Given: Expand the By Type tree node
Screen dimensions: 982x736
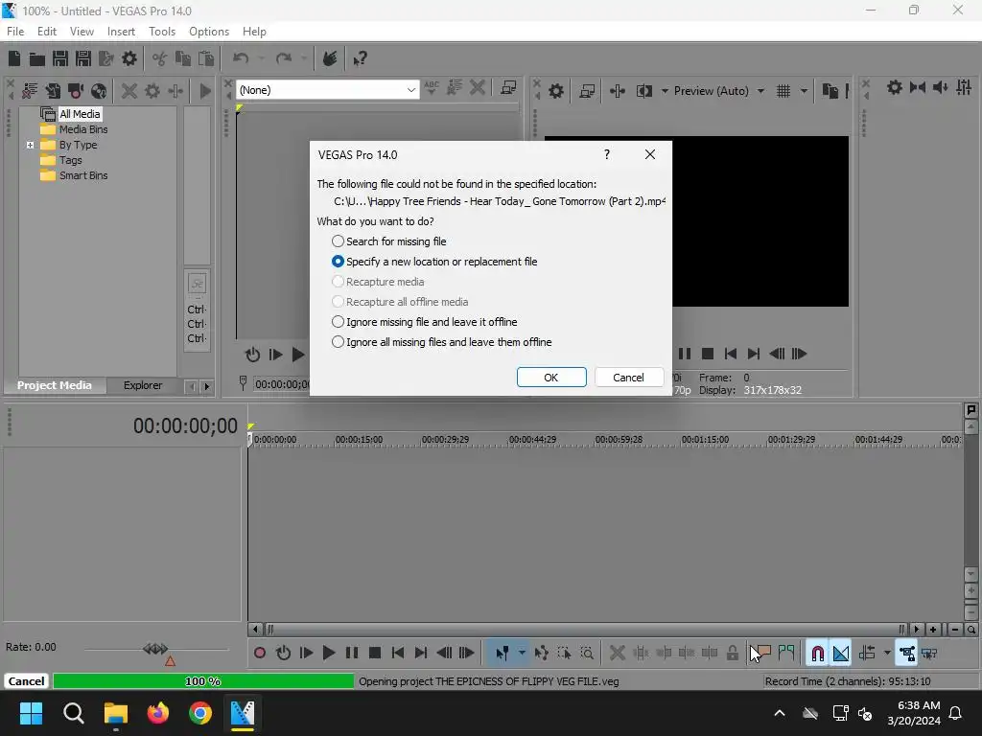Looking at the screenshot, I should (x=30, y=146).
